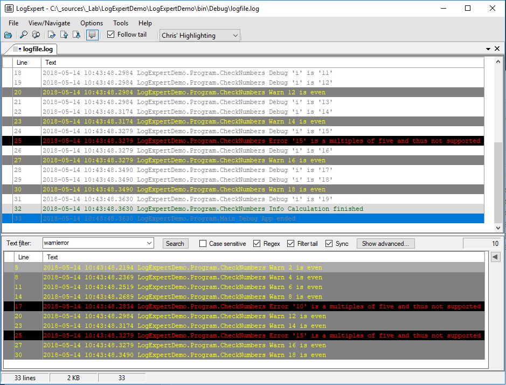This screenshot has height=385, width=506.
Task: Select main log line 20 Warn 12 is even
Action: [243, 92]
